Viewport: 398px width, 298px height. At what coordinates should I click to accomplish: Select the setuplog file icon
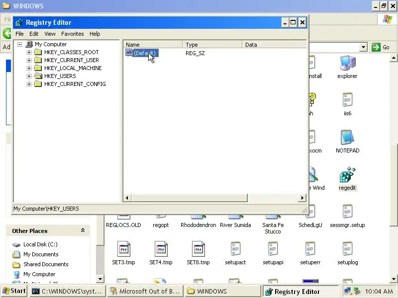(347, 249)
